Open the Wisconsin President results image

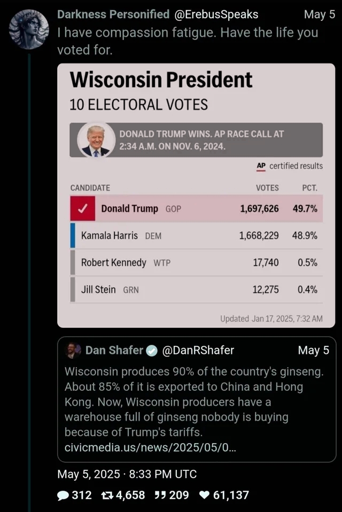point(196,195)
